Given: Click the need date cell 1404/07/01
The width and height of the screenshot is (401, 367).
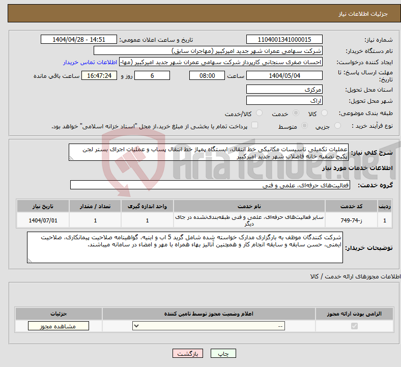Looking at the screenshot, I should [43, 220].
